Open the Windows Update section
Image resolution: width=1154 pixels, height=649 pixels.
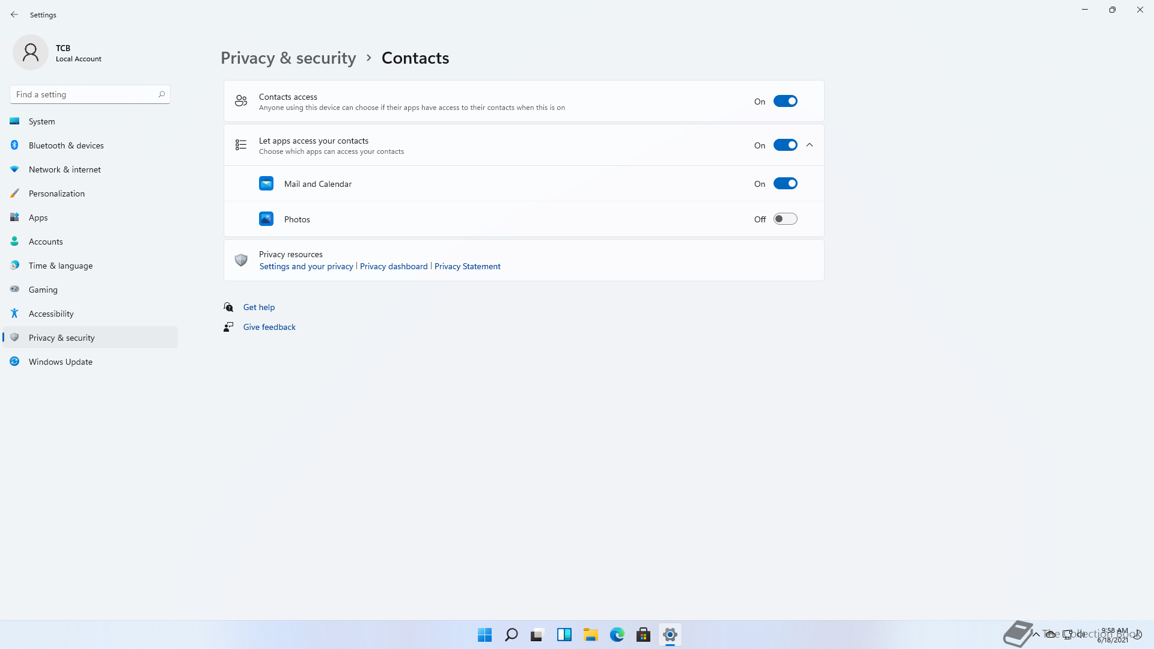click(60, 362)
